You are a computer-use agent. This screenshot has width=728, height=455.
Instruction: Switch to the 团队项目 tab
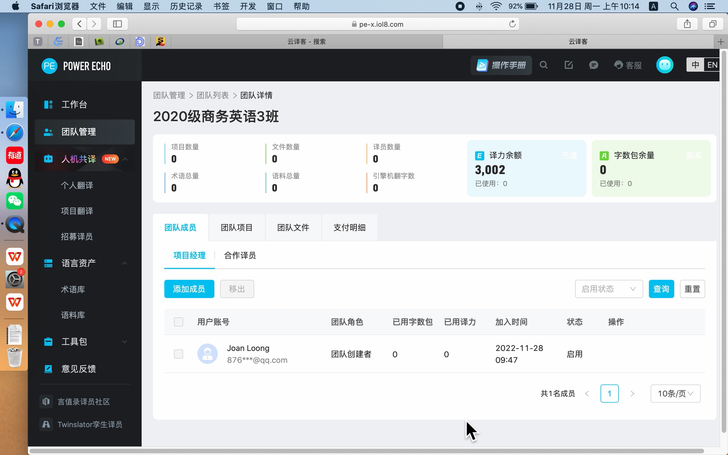pyautogui.click(x=236, y=227)
